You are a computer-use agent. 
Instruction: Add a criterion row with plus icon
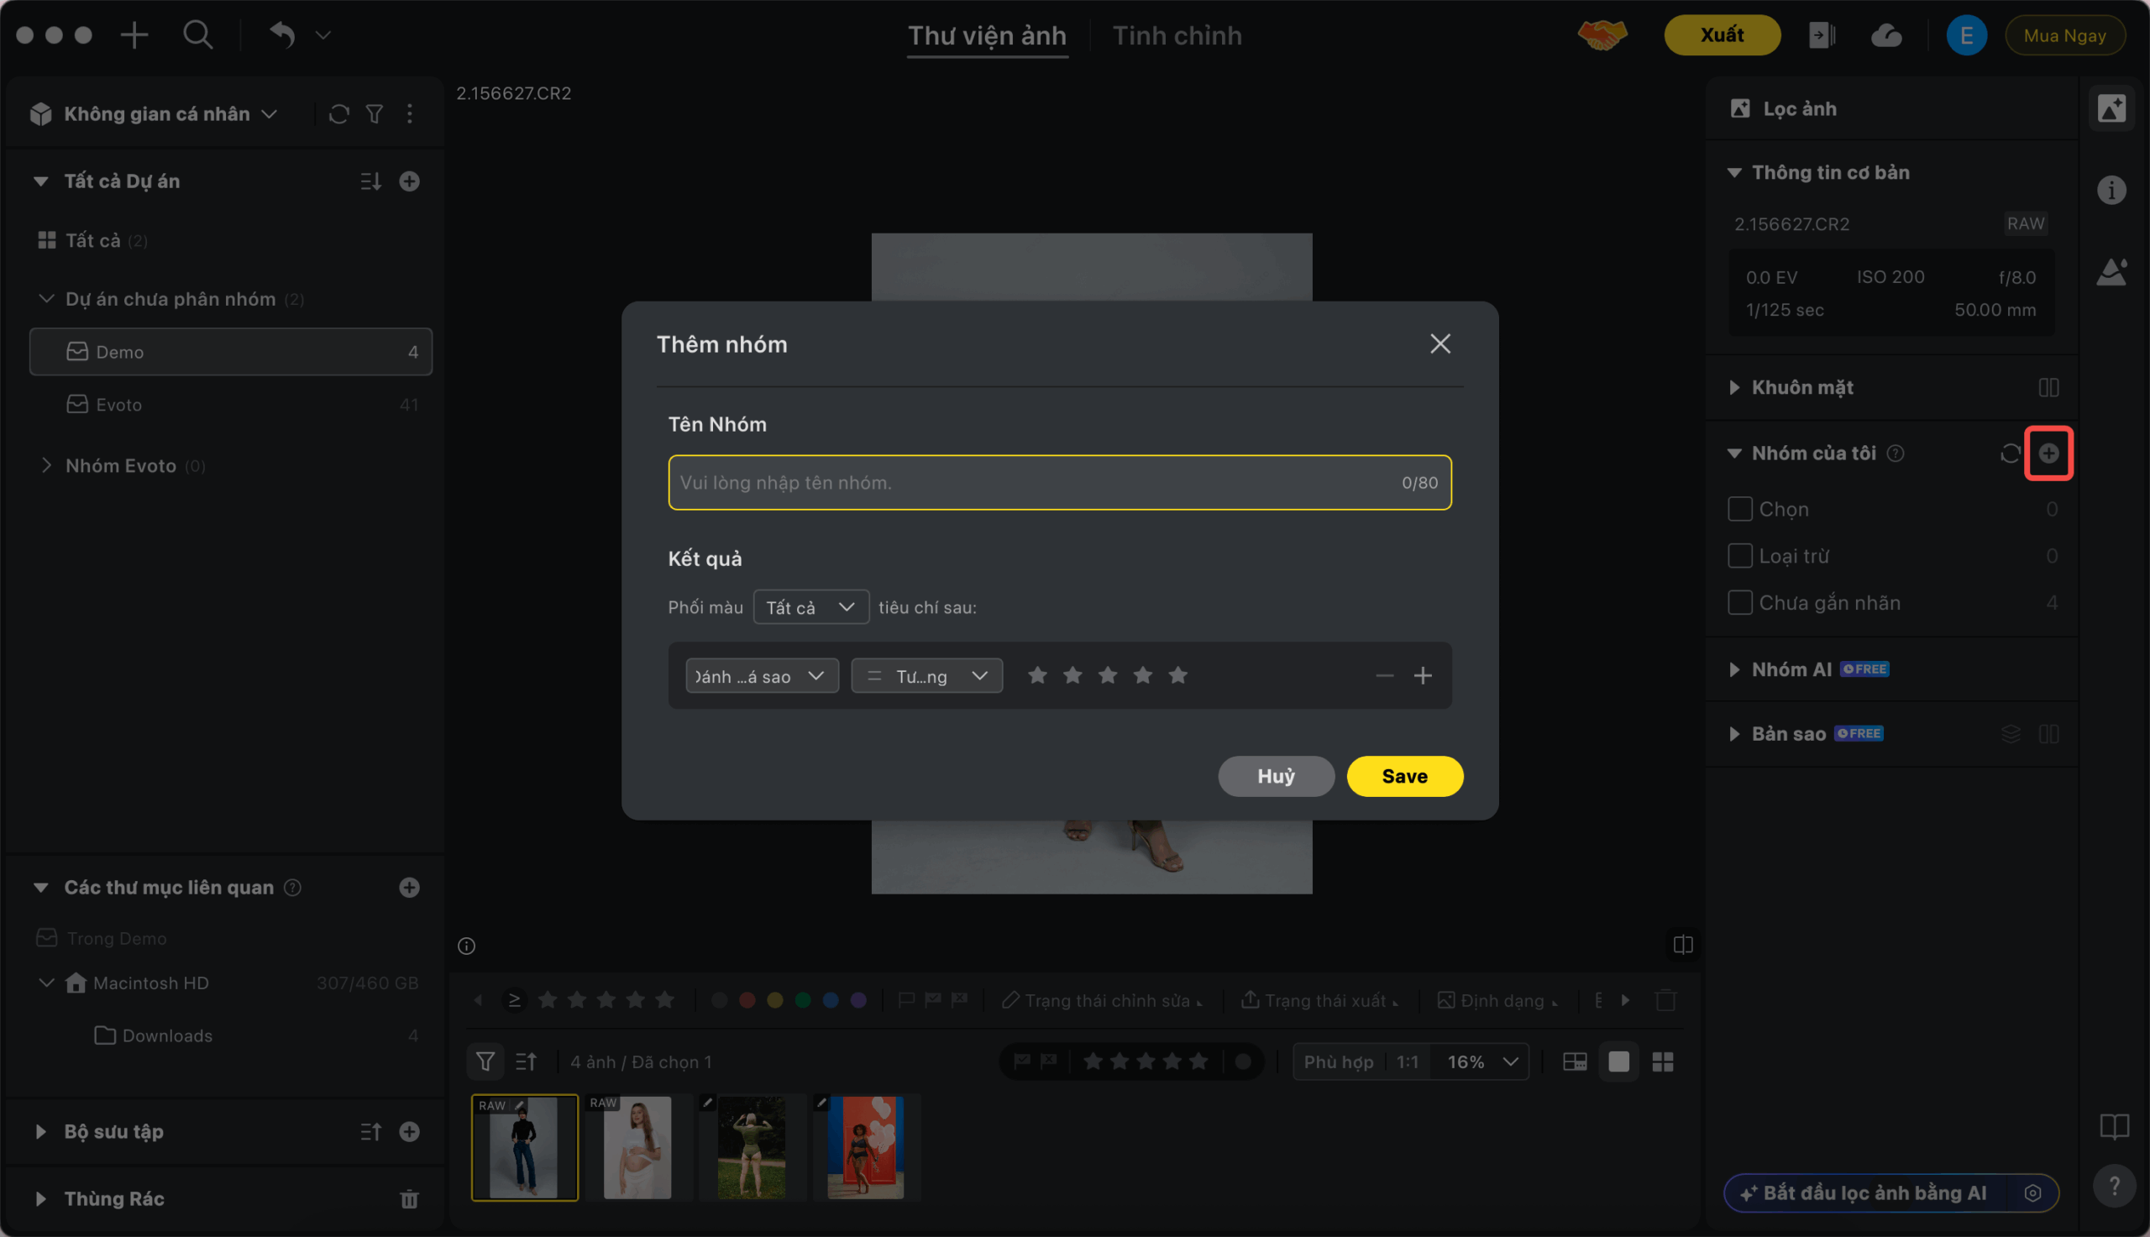pyautogui.click(x=1422, y=675)
